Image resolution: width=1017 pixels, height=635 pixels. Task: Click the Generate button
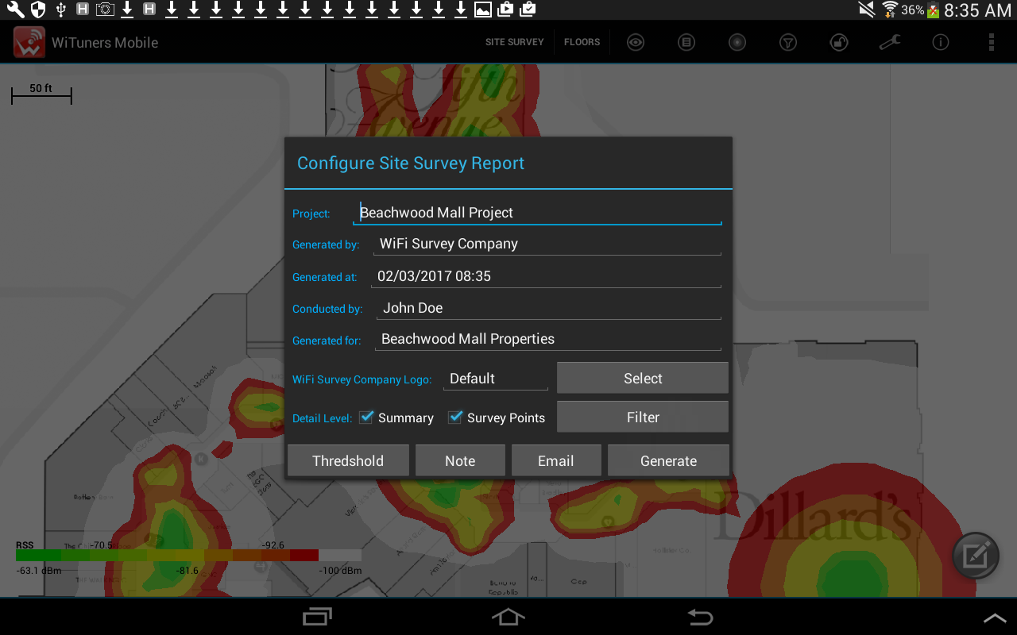click(668, 460)
